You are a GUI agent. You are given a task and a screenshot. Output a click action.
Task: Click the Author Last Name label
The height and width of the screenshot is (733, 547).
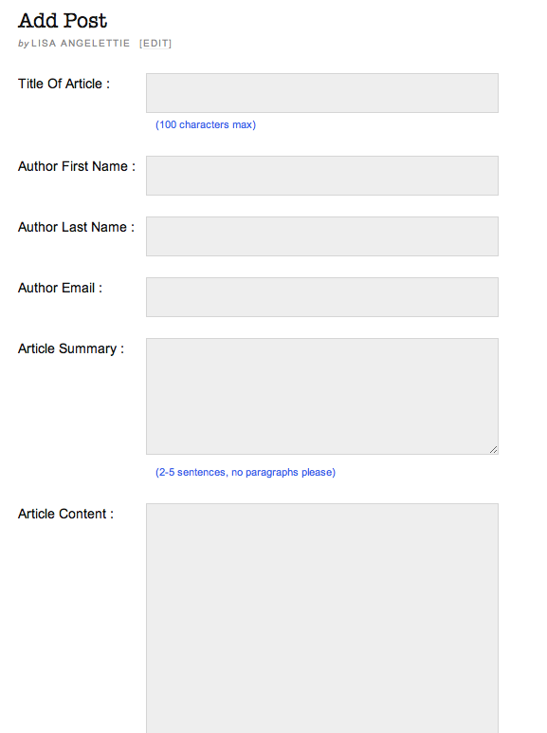point(76,227)
